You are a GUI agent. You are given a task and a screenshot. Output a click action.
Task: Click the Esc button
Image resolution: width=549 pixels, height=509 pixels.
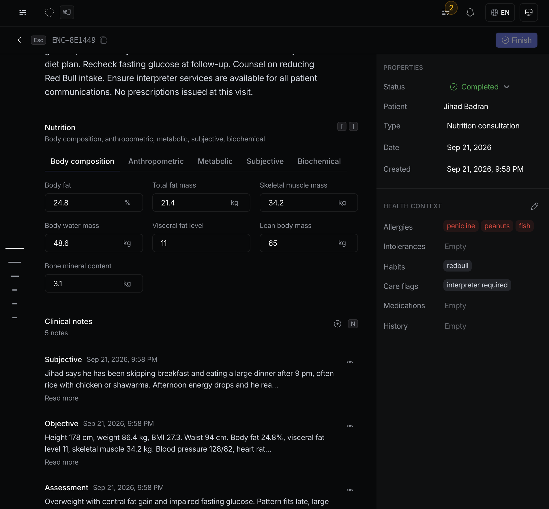pos(38,40)
